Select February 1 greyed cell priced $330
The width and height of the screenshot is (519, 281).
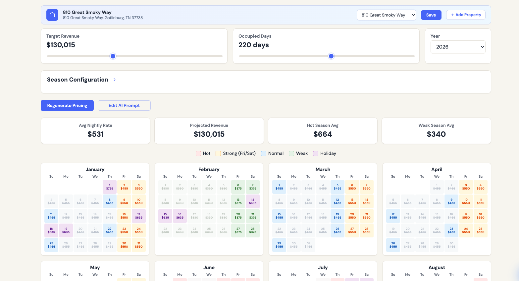[165, 187]
